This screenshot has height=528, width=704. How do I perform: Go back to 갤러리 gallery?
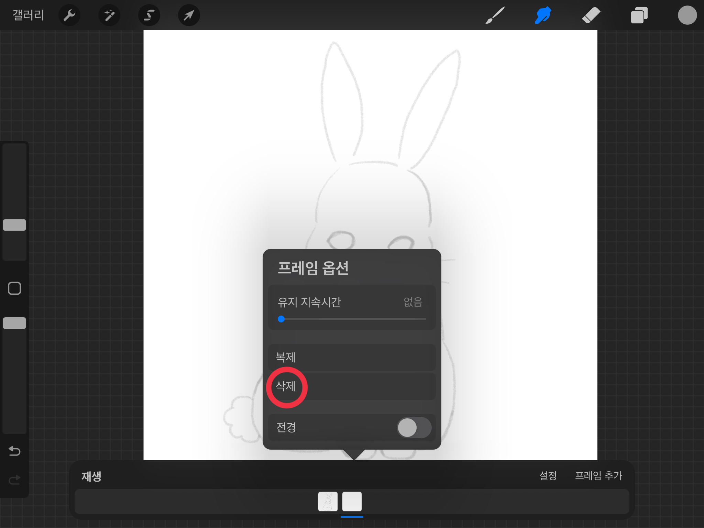point(28,15)
